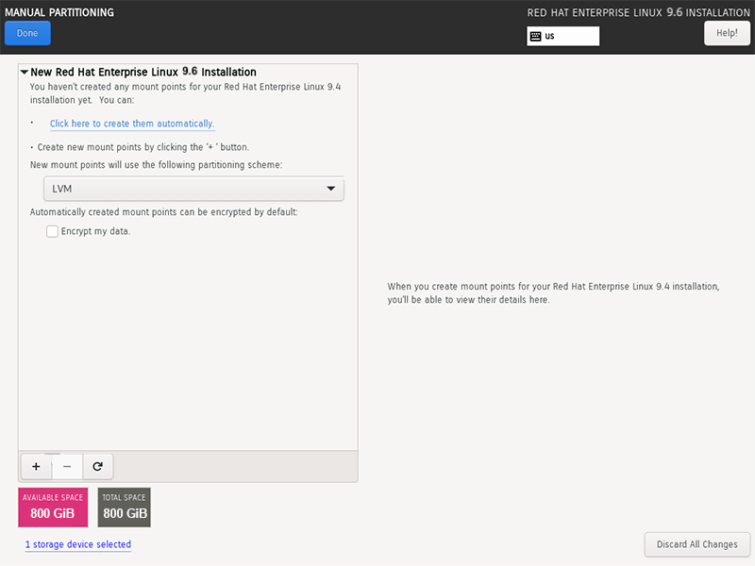Collapse the New Red Hat Enterprise Linux Installation expander
This screenshot has height=566, width=755.
[25, 72]
